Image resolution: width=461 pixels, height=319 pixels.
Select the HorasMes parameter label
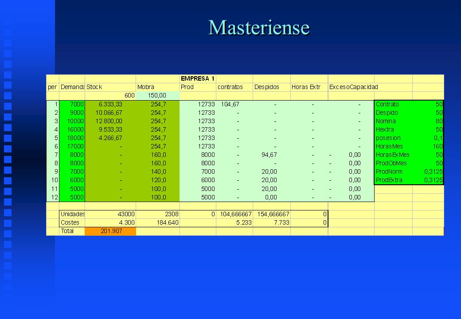(x=389, y=146)
